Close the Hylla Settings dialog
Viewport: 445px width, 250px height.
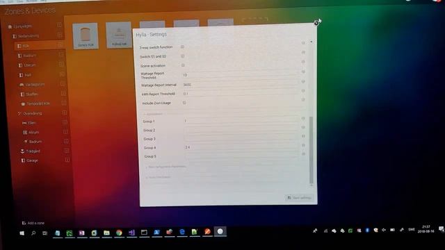pyautogui.click(x=316, y=23)
